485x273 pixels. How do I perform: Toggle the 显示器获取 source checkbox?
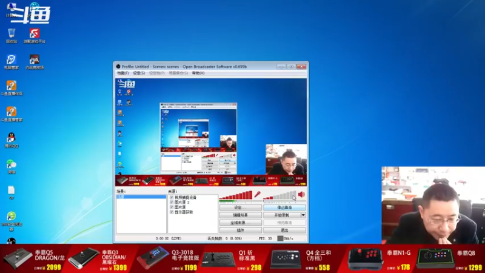pos(172,212)
